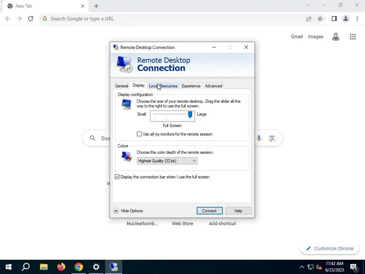The width and height of the screenshot is (365, 274).
Task: Go back in Chrome
Action: point(8,19)
